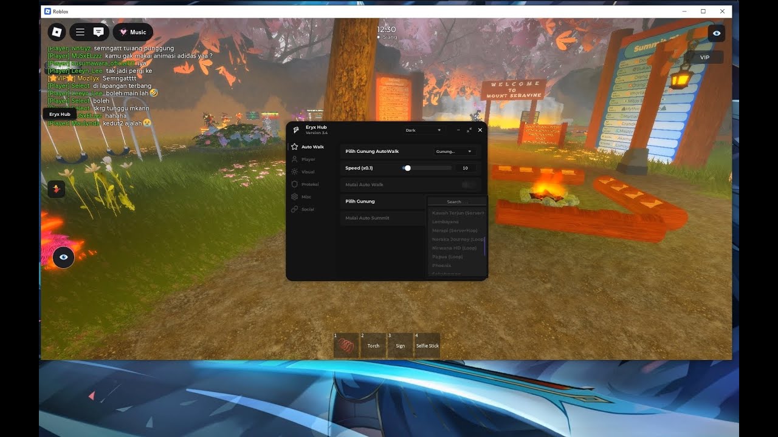Toggle the chat window speech-bubble icon
This screenshot has width=778, height=437.
point(98,32)
